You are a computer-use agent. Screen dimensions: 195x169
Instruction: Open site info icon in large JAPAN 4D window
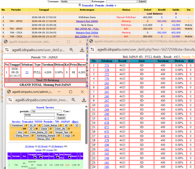(x=92, y=49)
